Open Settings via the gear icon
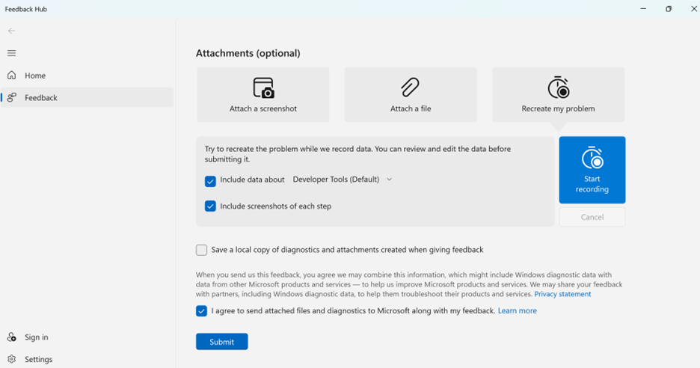Viewport: 700px width, 368px height. [12, 359]
